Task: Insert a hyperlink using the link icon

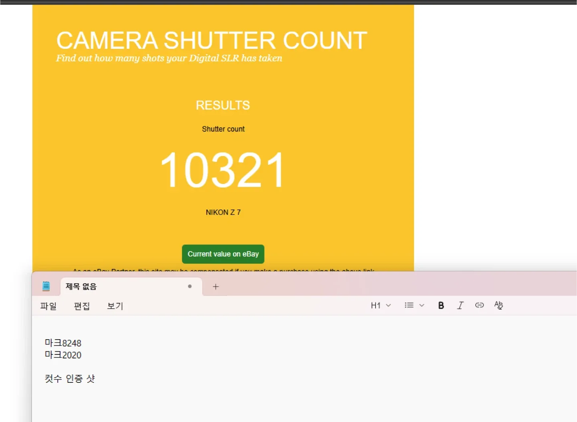Action: click(480, 305)
